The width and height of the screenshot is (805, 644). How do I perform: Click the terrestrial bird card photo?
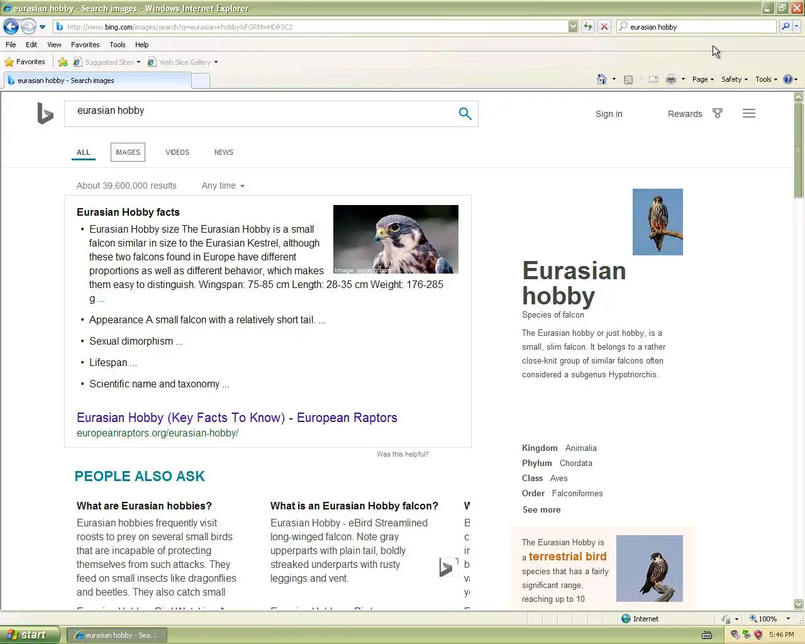pos(649,569)
